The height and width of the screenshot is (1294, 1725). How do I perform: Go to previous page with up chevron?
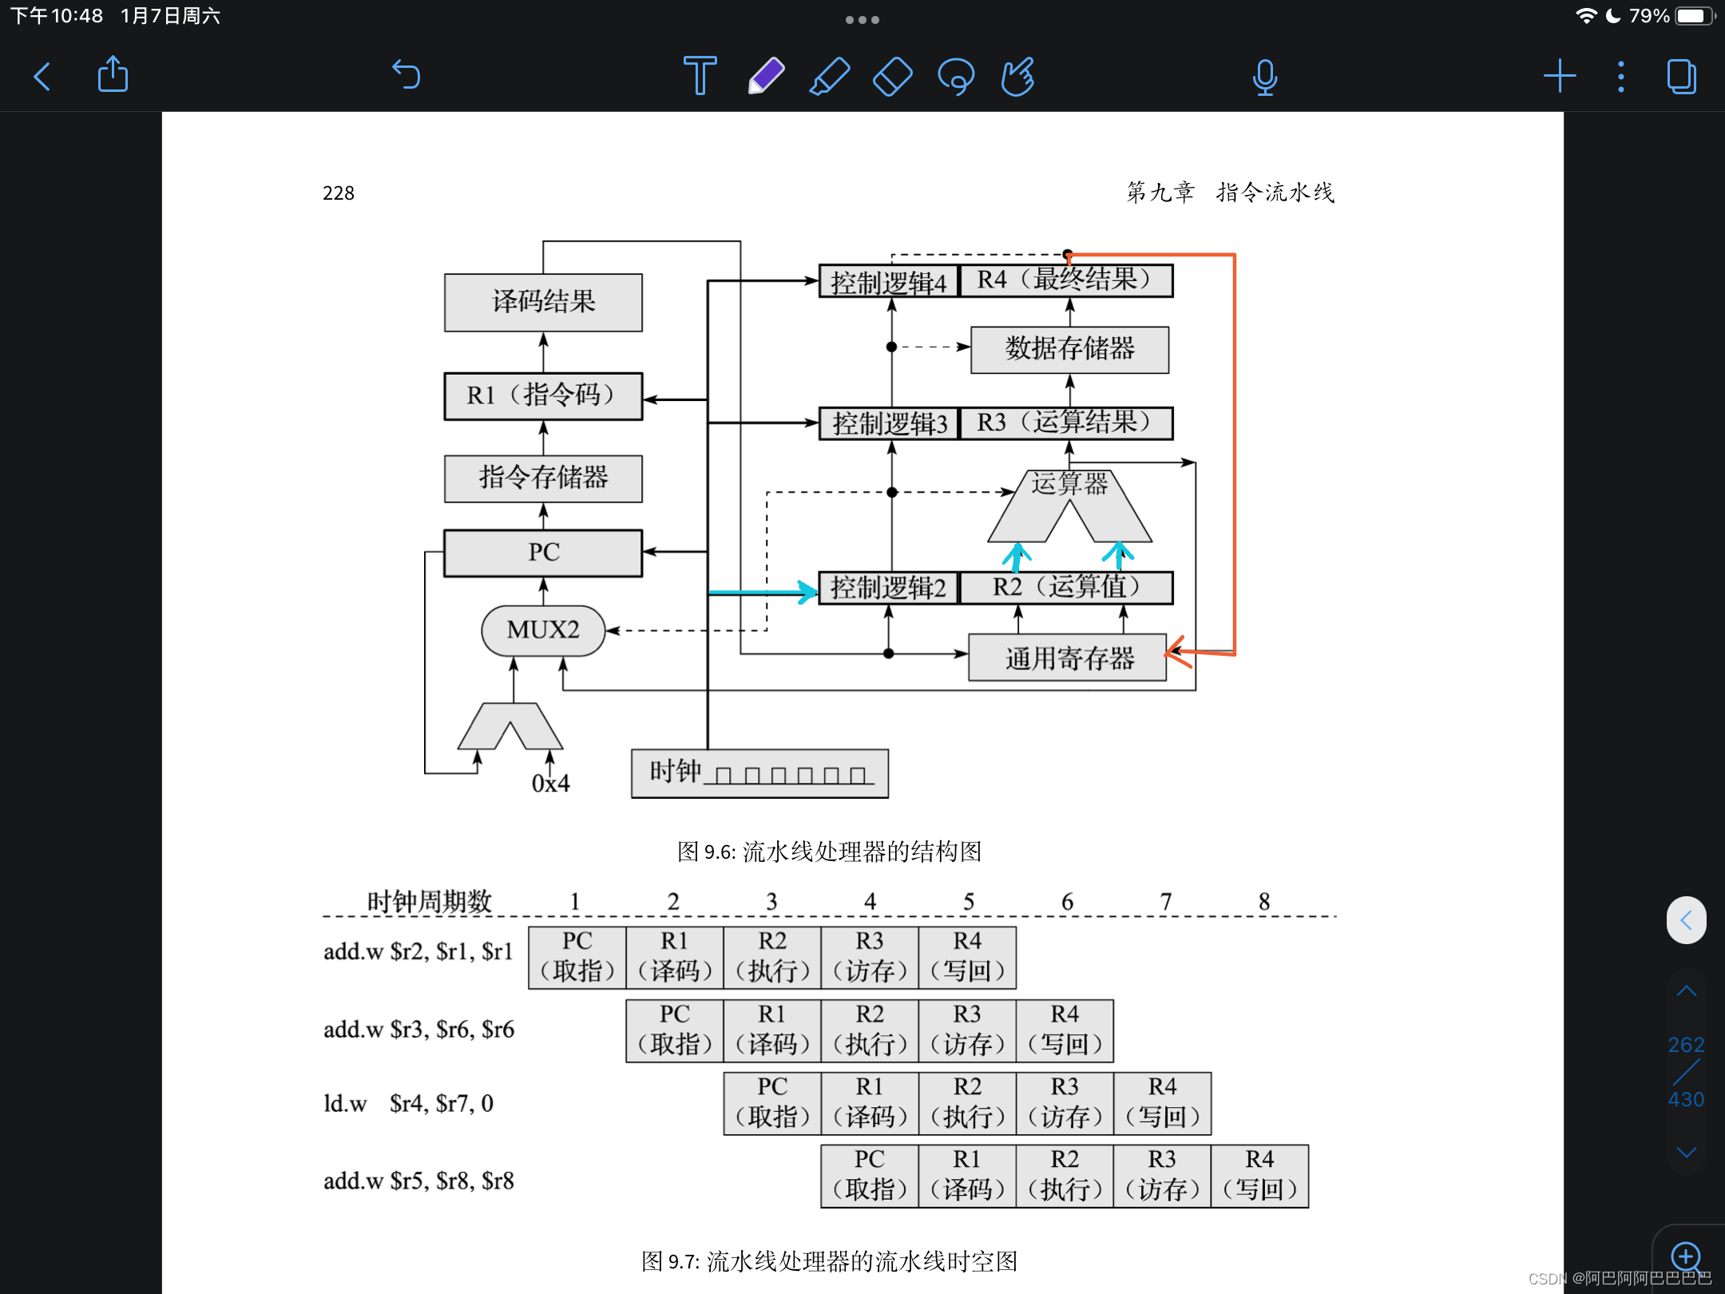click(x=1686, y=991)
